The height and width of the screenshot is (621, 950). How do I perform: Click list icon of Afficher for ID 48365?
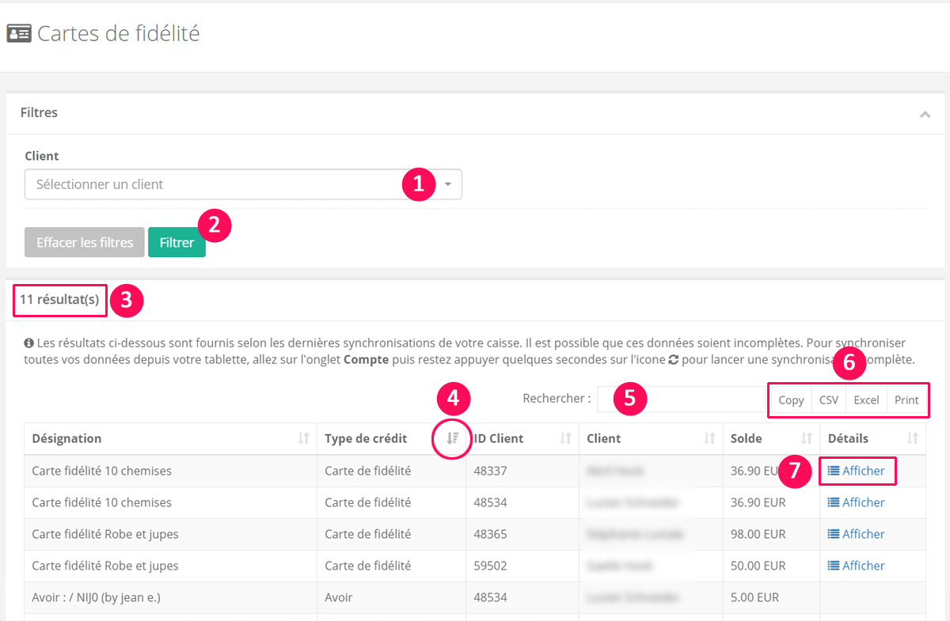point(833,534)
